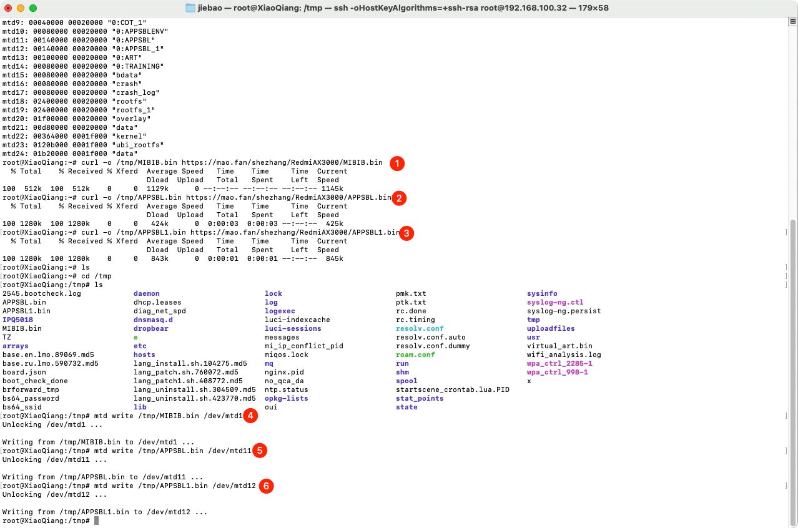Screen dimensions: 798x528
Task: Click the cyan resolv.conf entry
Action: [x=420, y=328]
